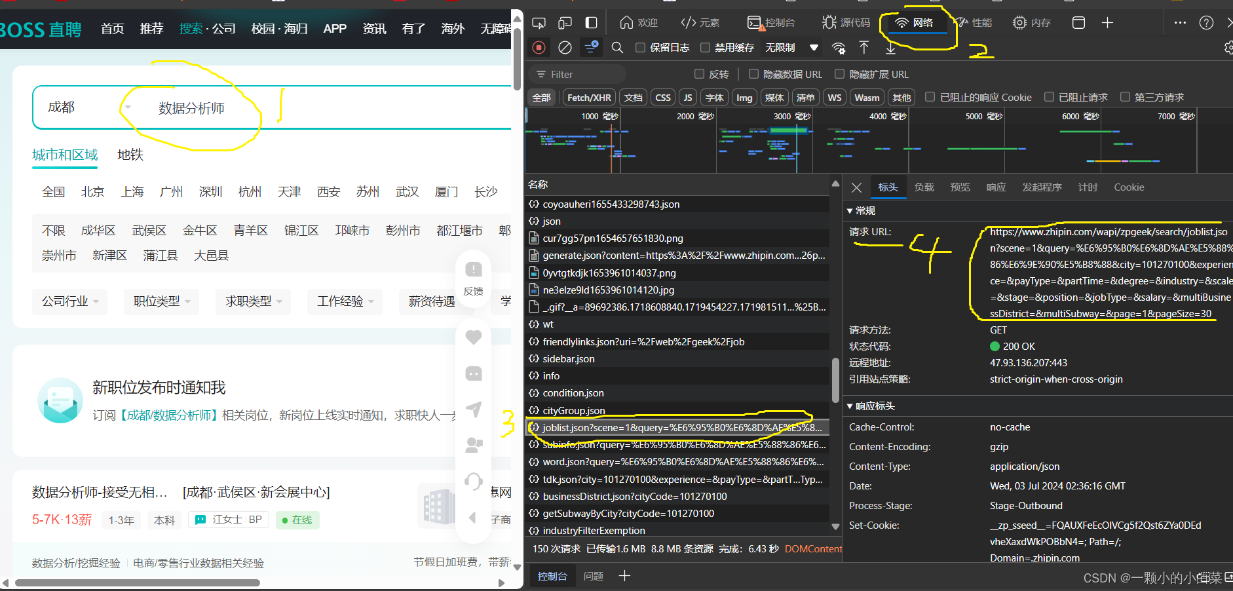Click the headset customer service icon
The height and width of the screenshot is (591, 1233).
pos(474,482)
